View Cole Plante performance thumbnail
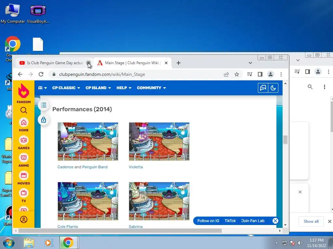This screenshot has width=333, height=249. [x=88, y=201]
